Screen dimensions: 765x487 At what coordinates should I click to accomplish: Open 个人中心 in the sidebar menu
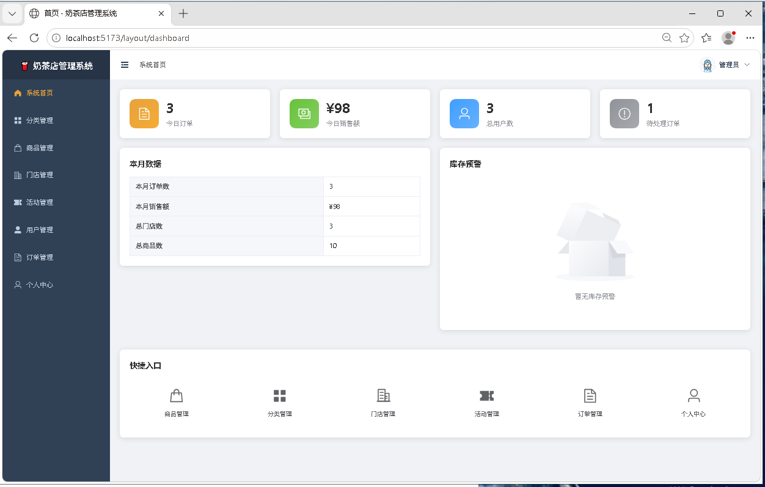[x=56, y=285]
